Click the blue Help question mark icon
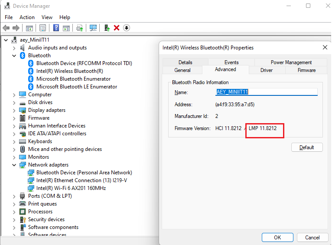 (56, 28)
